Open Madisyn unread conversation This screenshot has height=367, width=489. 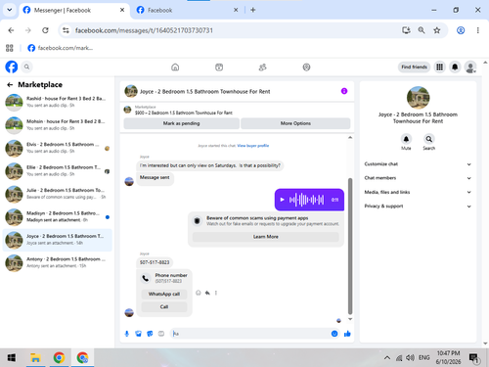point(58,216)
